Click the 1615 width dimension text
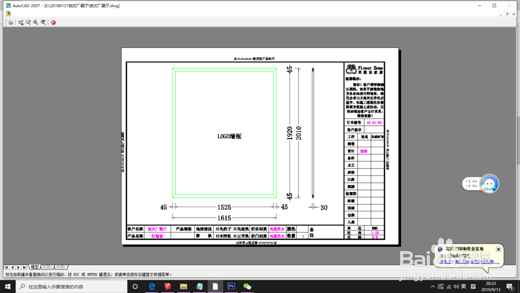This screenshot has width=520, height=293. tap(224, 218)
